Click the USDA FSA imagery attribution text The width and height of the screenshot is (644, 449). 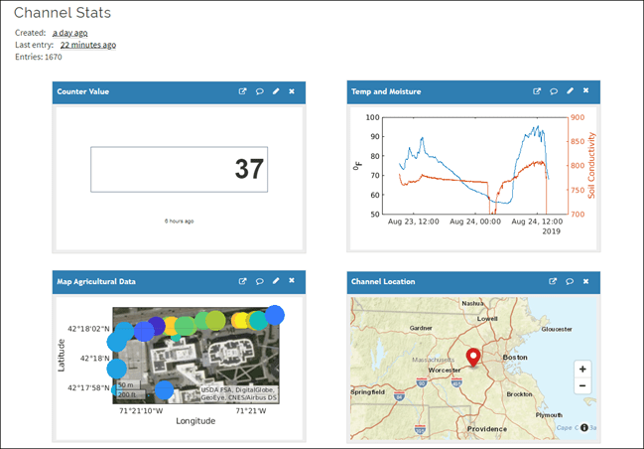pyautogui.click(x=238, y=393)
